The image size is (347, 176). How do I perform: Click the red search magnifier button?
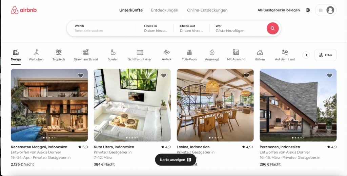pos(272,28)
